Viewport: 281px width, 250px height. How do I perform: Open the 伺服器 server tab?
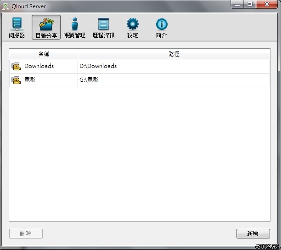click(17, 27)
